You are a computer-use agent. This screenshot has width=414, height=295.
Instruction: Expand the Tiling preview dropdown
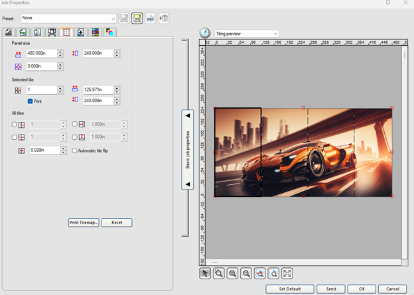click(245, 33)
